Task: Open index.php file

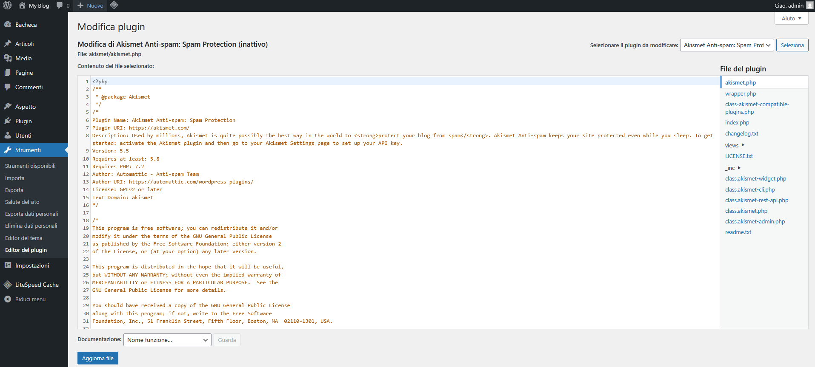Action: (x=737, y=122)
